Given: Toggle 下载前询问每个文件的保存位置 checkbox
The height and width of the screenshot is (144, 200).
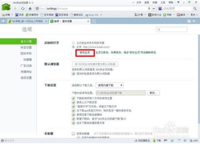Looking at the screenshot, I should pyautogui.click(x=73, y=98).
